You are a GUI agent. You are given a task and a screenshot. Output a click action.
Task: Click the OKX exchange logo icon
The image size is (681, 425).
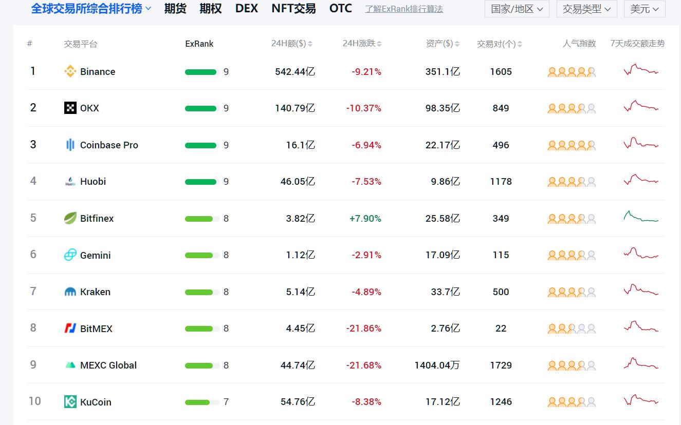pos(70,108)
